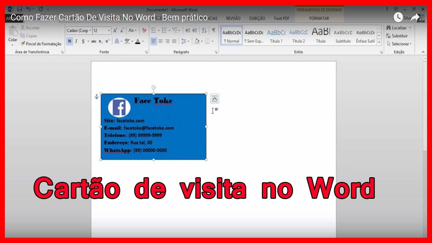The width and height of the screenshot is (432, 243).
Task: Sort text with A-Z icon
Action: pyautogui.click(x=204, y=30)
